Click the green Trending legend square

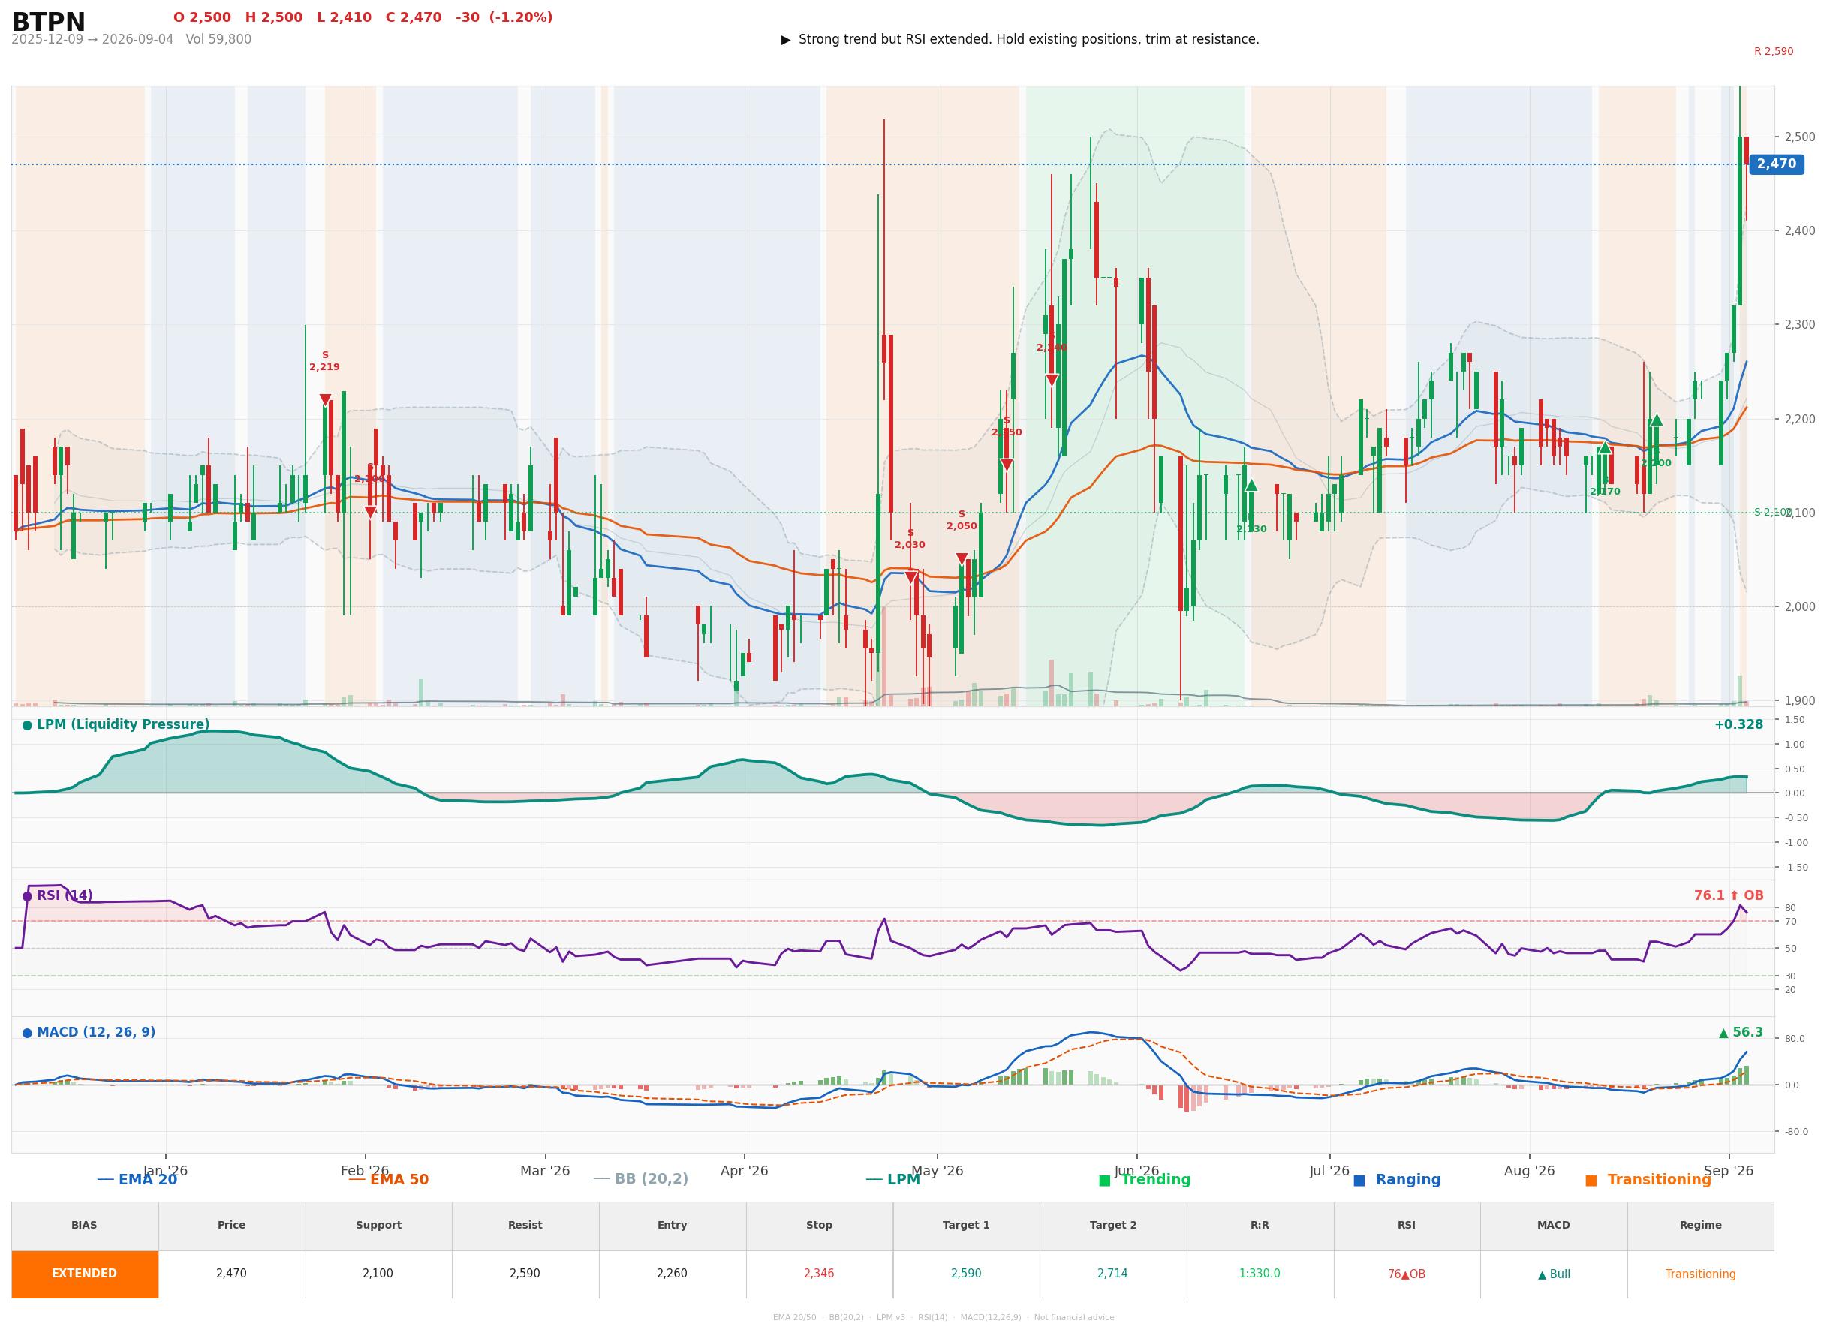click(x=1105, y=1181)
